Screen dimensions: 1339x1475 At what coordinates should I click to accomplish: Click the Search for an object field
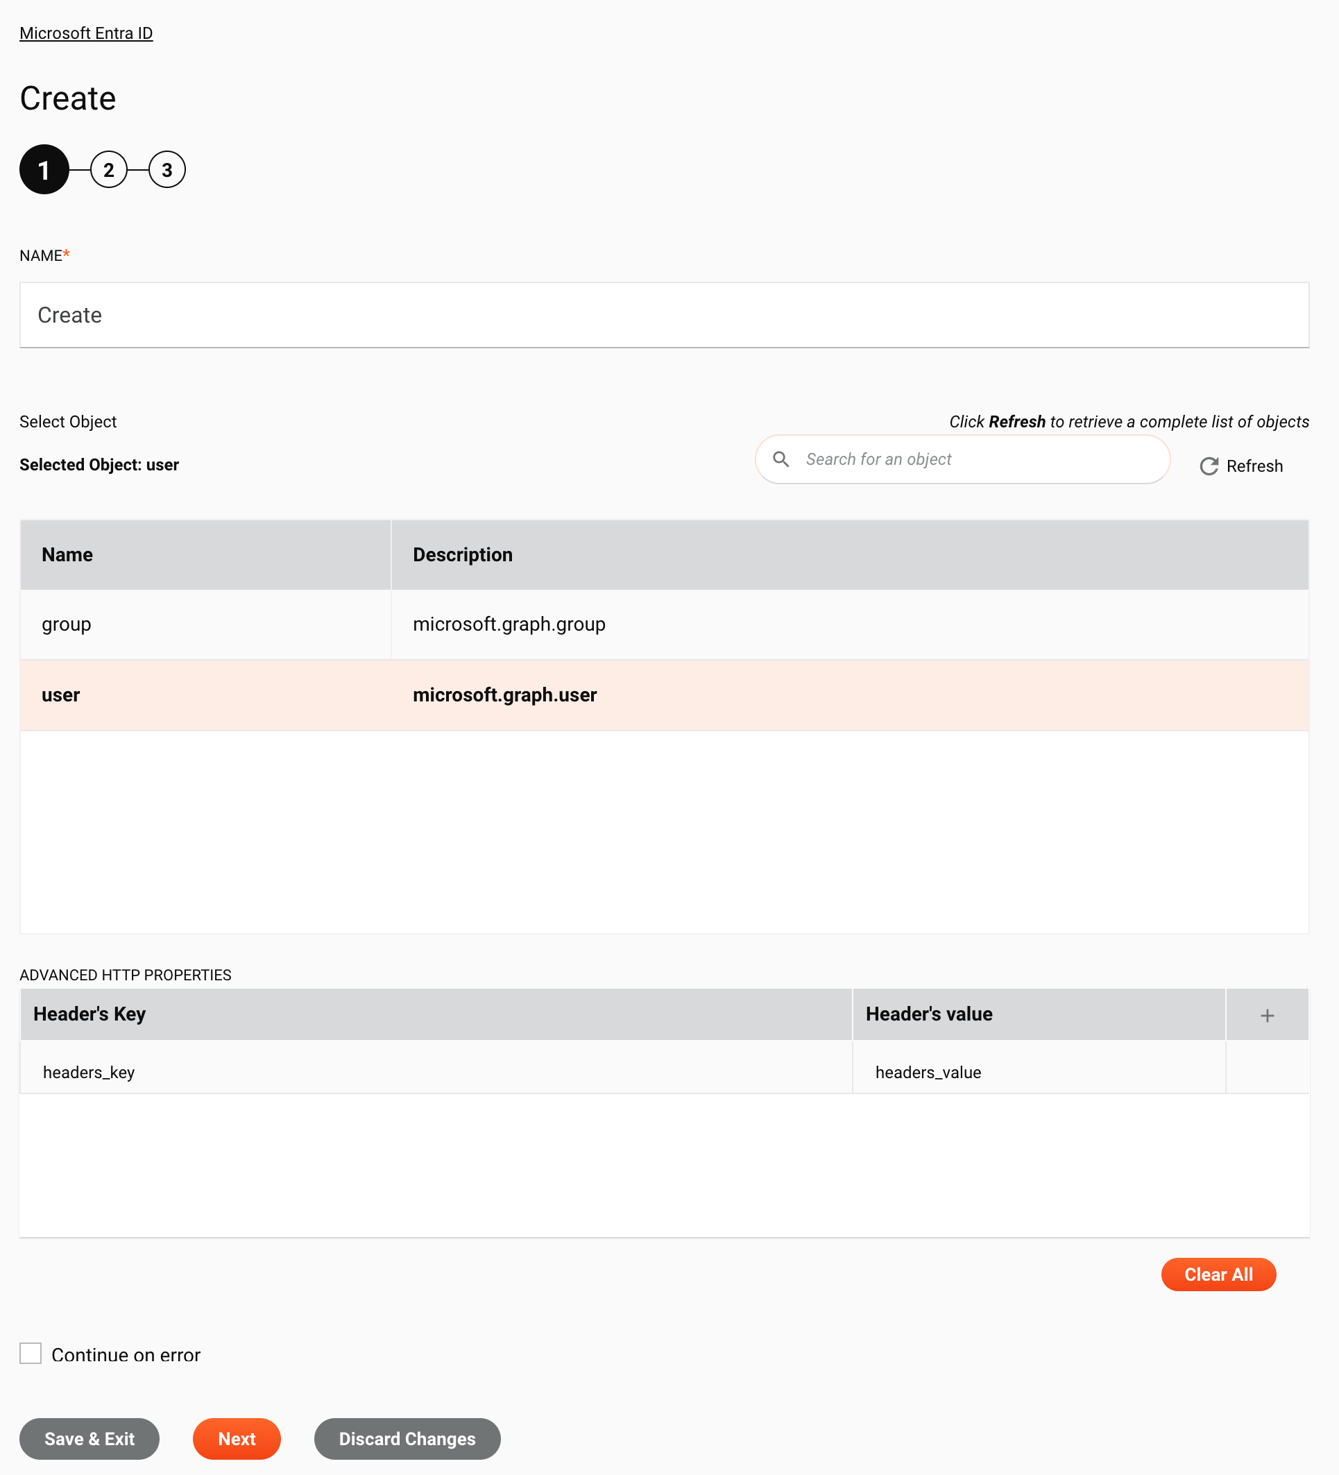click(964, 459)
